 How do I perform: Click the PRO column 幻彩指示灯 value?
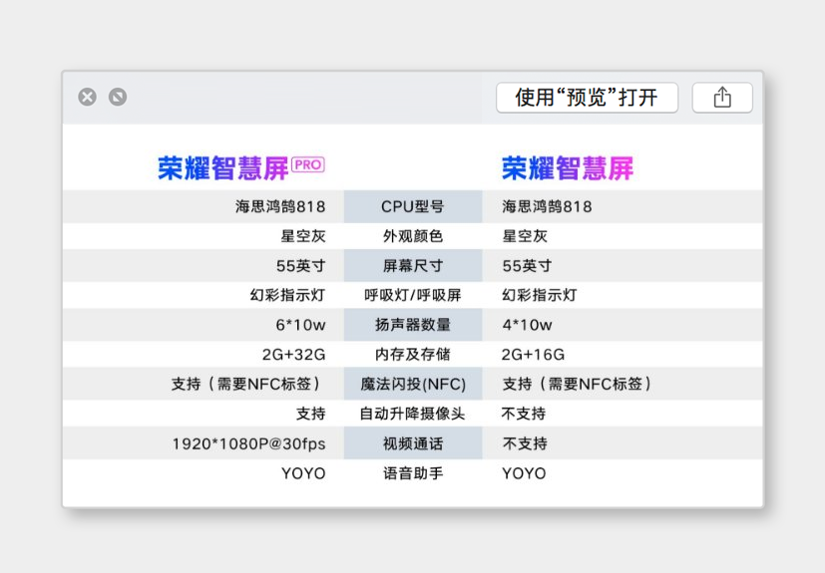click(288, 295)
